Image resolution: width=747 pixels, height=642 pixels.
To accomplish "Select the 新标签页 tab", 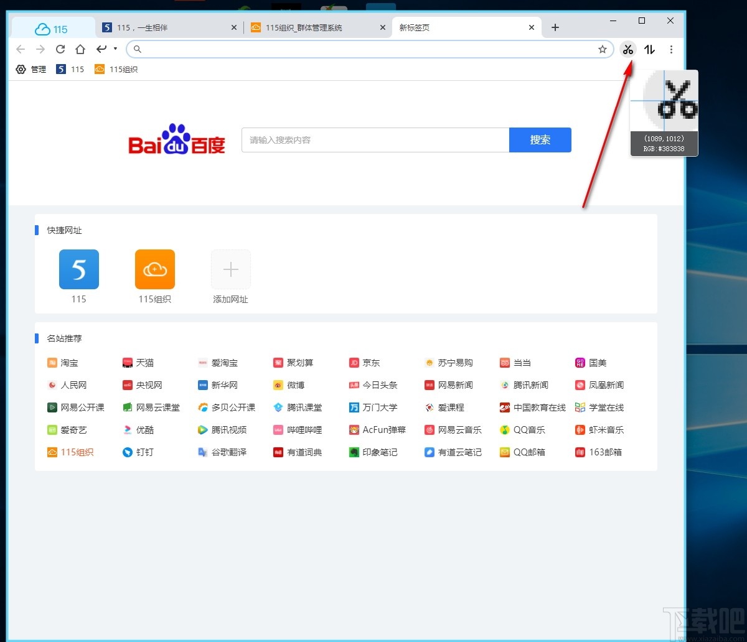I will pyautogui.click(x=467, y=27).
